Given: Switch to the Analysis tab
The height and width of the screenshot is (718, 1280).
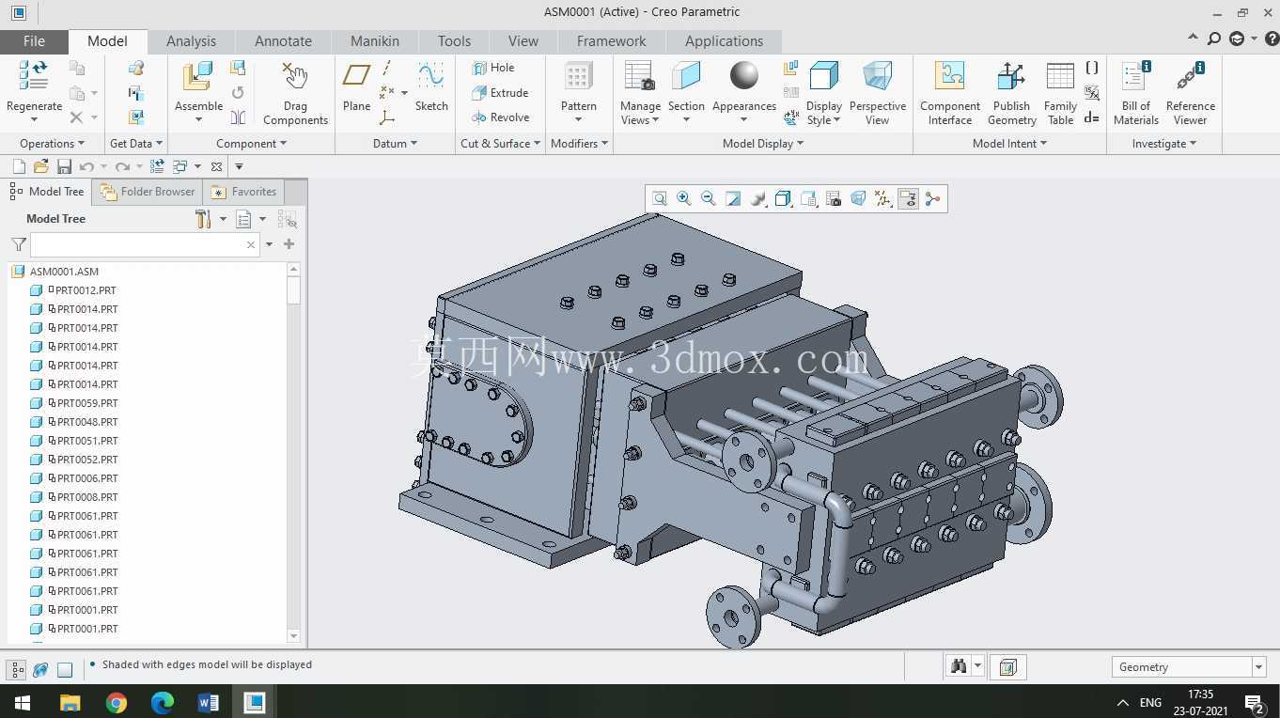Looking at the screenshot, I should 191,41.
